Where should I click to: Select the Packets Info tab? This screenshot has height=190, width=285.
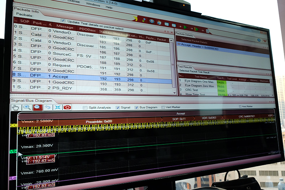pyautogui.click(x=26, y=10)
